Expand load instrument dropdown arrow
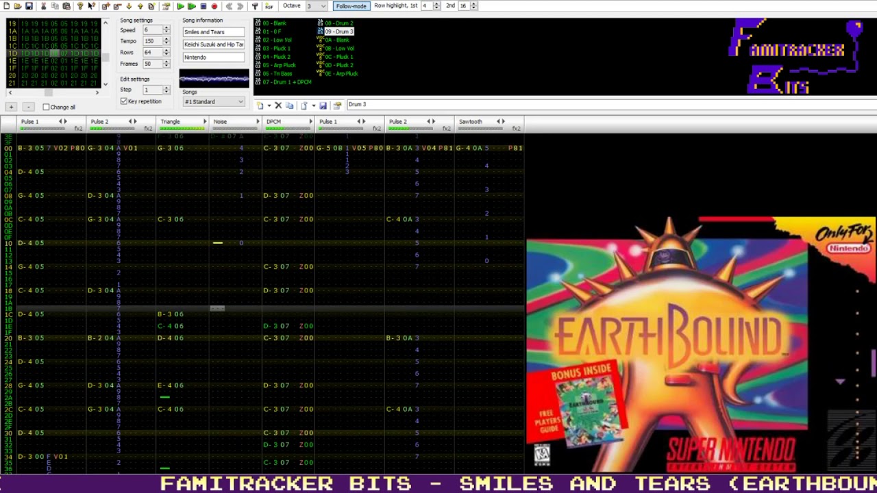 (314, 105)
